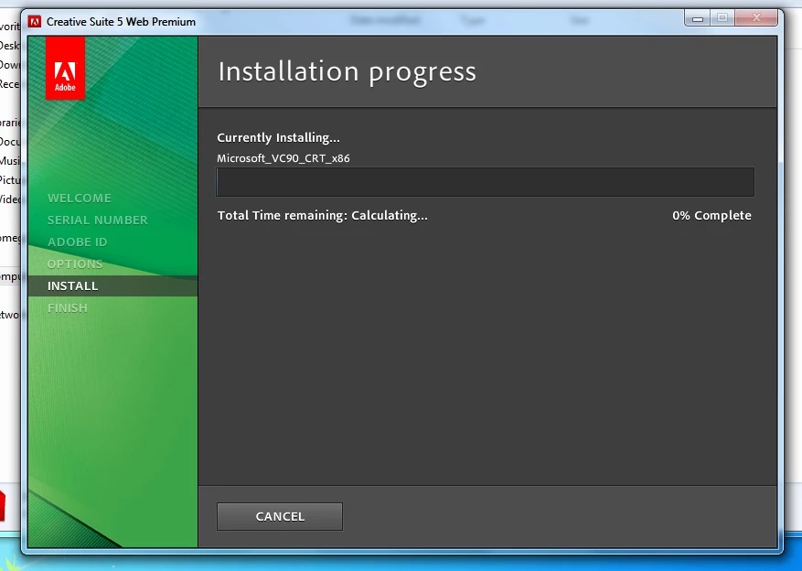Click the Installation progress heading
This screenshot has width=802, height=571.
click(x=347, y=71)
